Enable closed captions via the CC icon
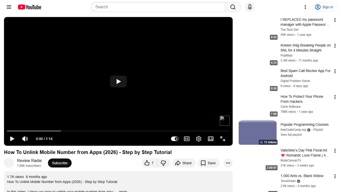This screenshot has height=192, width=341. tap(186, 139)
